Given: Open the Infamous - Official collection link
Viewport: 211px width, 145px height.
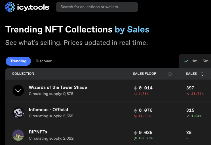Looking at the screenshot, I should click(x=48, y=110).
